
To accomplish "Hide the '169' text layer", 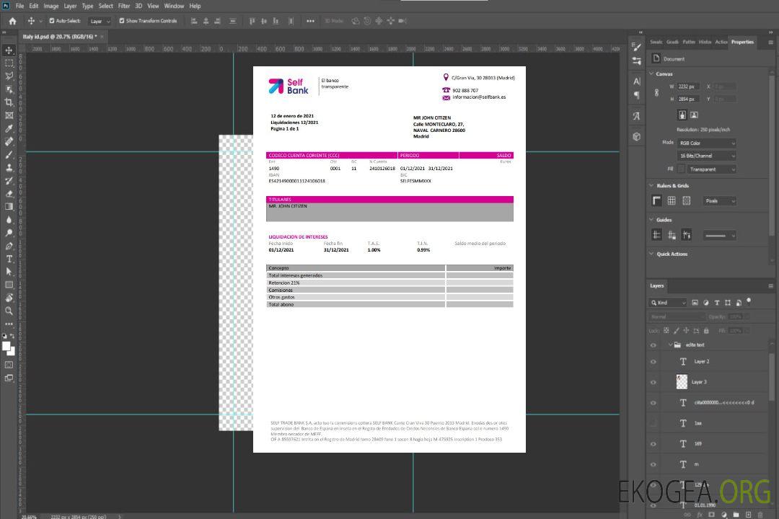I will click(653, 444).
